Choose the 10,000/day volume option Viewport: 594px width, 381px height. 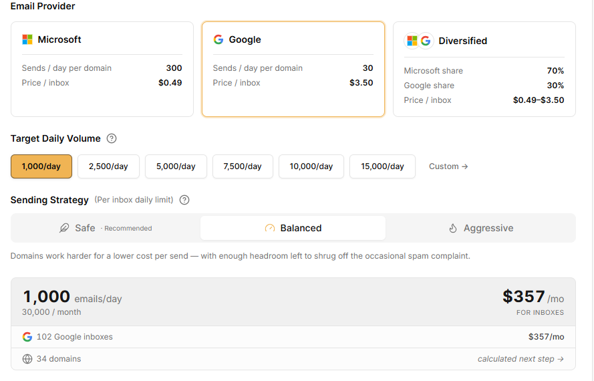tap(311, 166)
